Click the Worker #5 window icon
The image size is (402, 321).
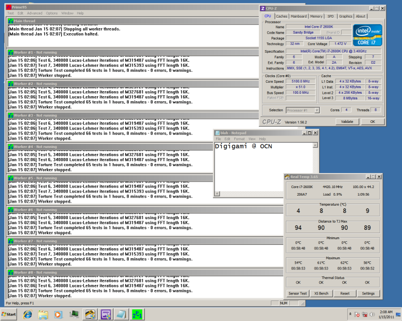[11, 178]
